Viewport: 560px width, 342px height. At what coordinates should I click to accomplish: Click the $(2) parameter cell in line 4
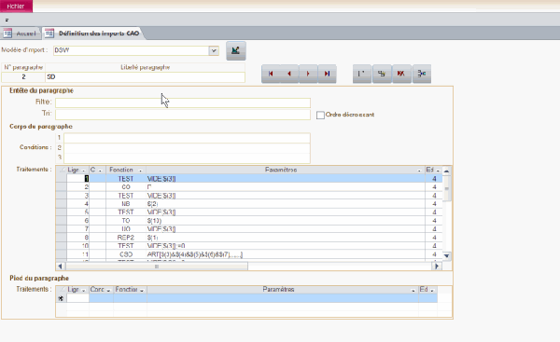tap(286, 204)
